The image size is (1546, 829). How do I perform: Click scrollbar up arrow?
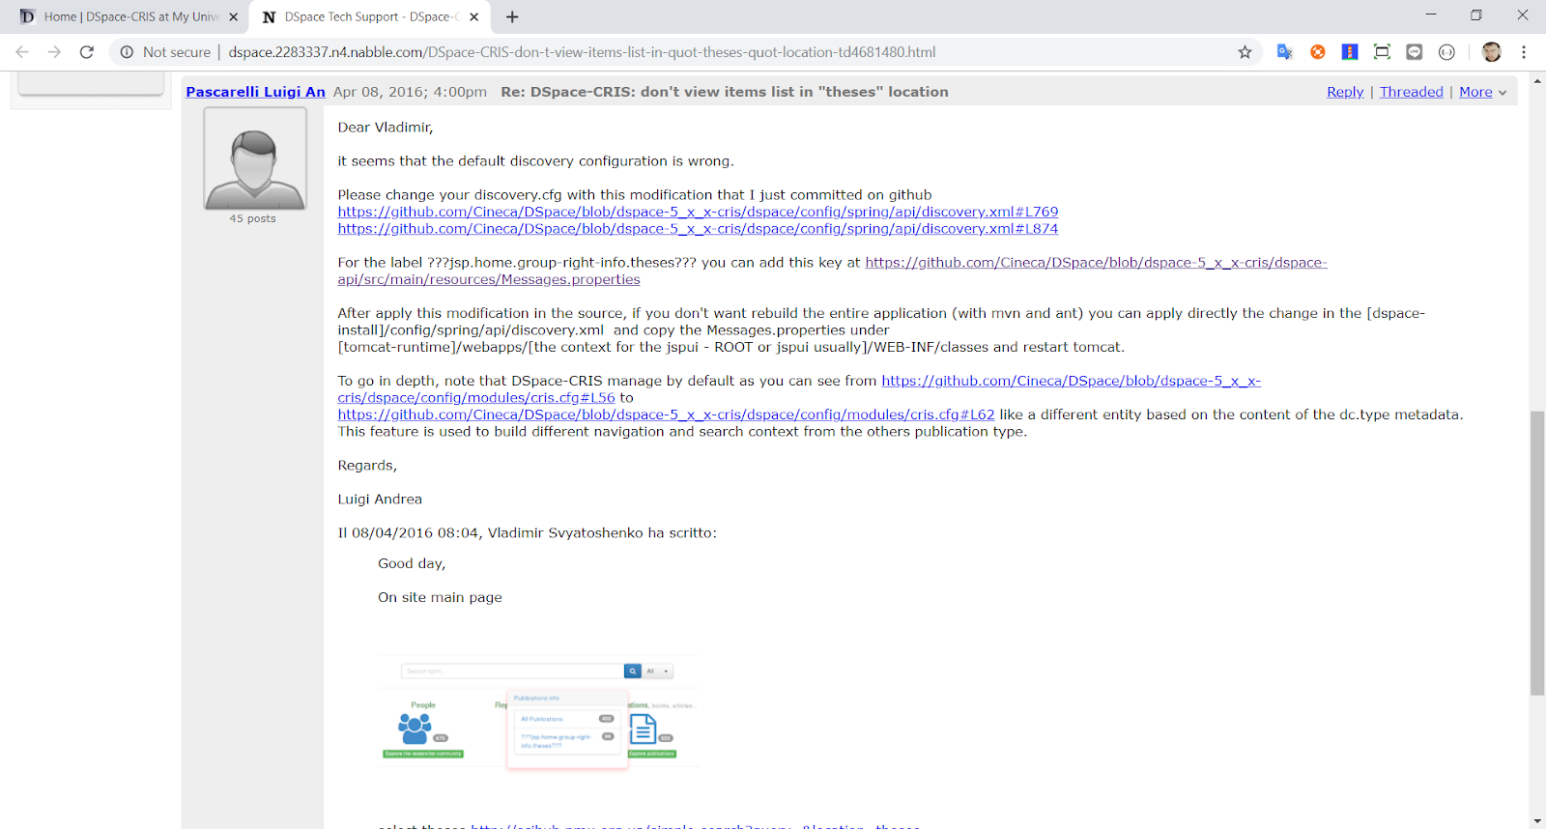coord(1537,80)
